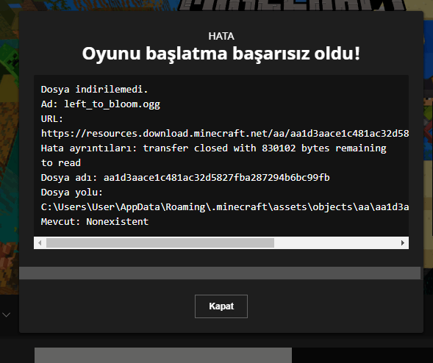433x363 pixels.
Task: Click the 'Mevcut: Nonexistent' line
Action: click(95, 222)
